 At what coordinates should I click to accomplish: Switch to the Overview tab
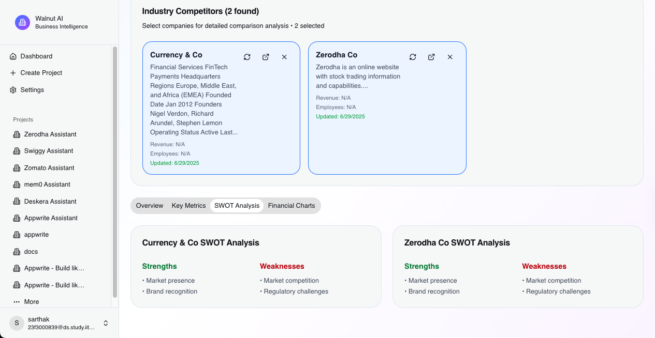tap(150, 206)
